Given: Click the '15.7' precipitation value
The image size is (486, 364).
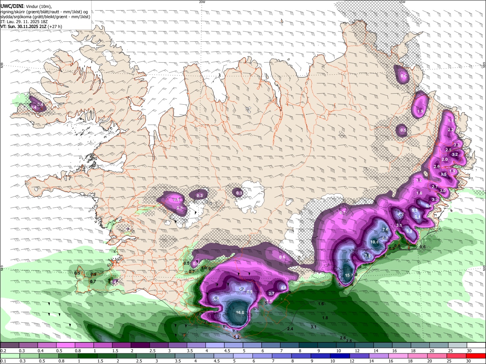Looking at the screenshot, I should [x=348, y=275].
